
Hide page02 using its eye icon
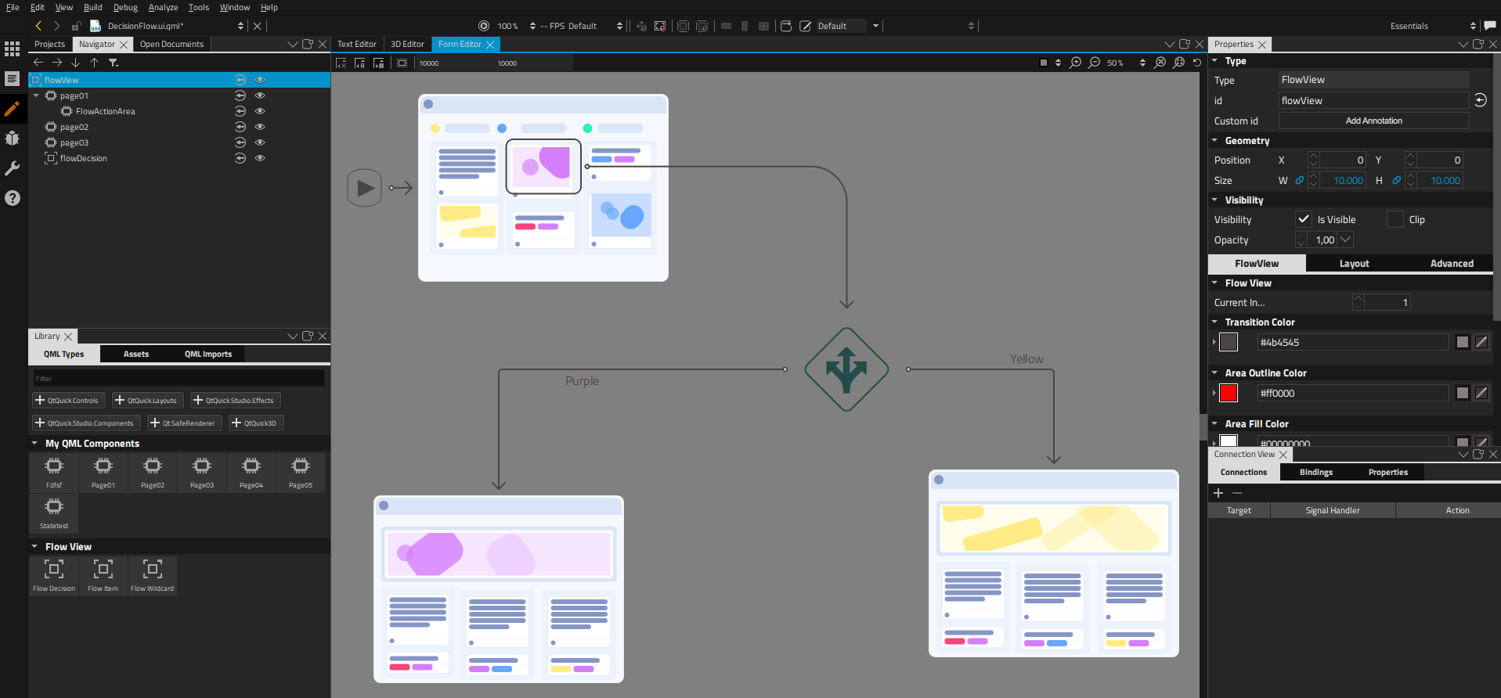[x=260, y=127]
